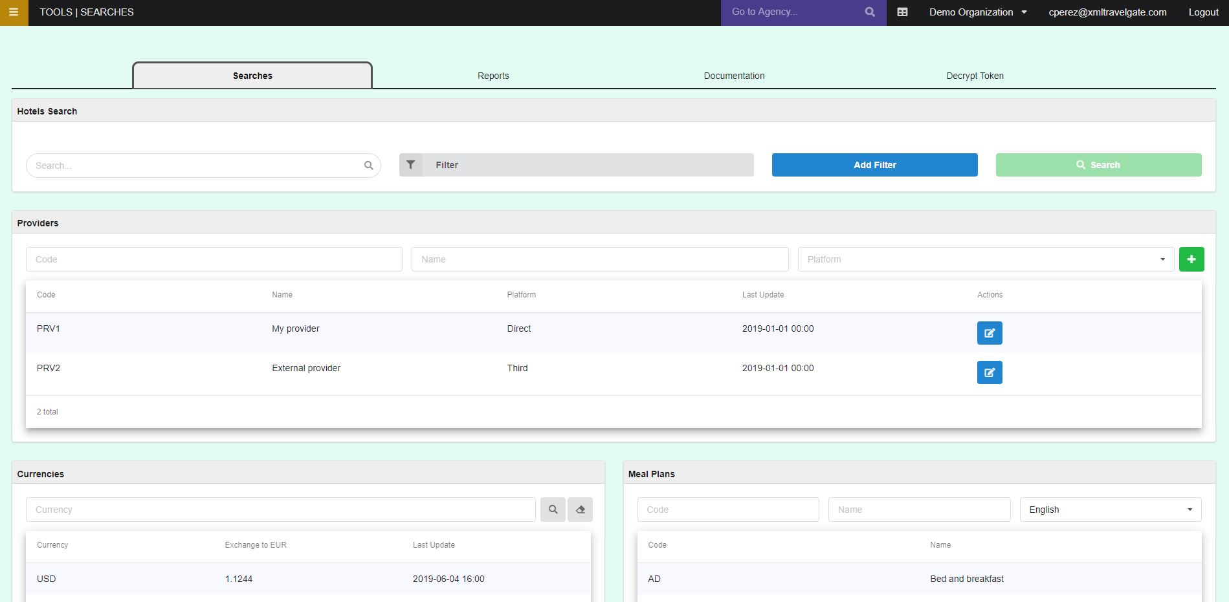This screenshot has height=602, width=1229.
Task: Focus the Meal Plans Name input
Action: click(919, 510)
